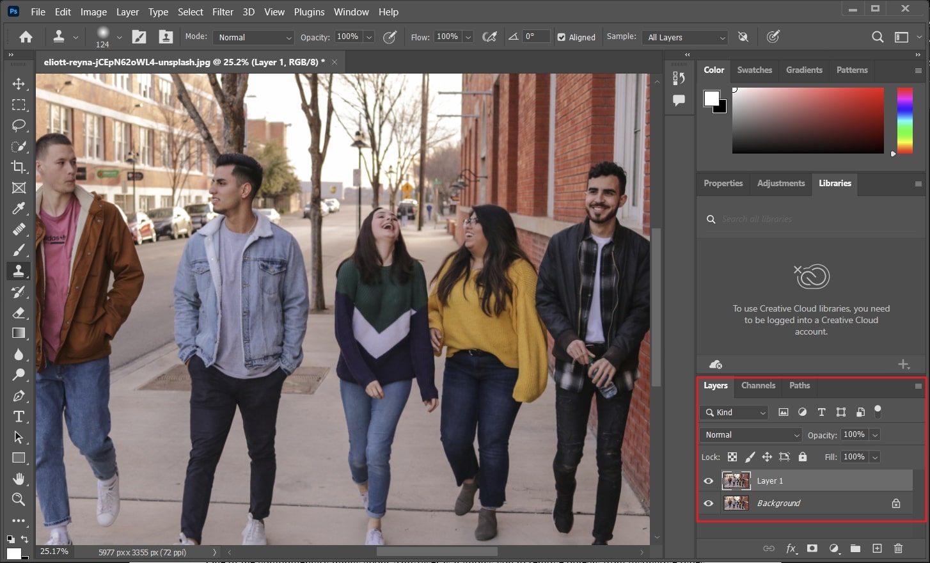This screenshot has height=563, width=930.
Task: Select the Horizontal Type tool
Action: pos(19,416)
